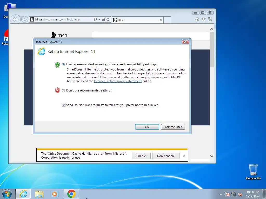Click the page scrollbar up arrow
Image resolution: width=266 pixels, height=199 pixels.
(212, 29)
